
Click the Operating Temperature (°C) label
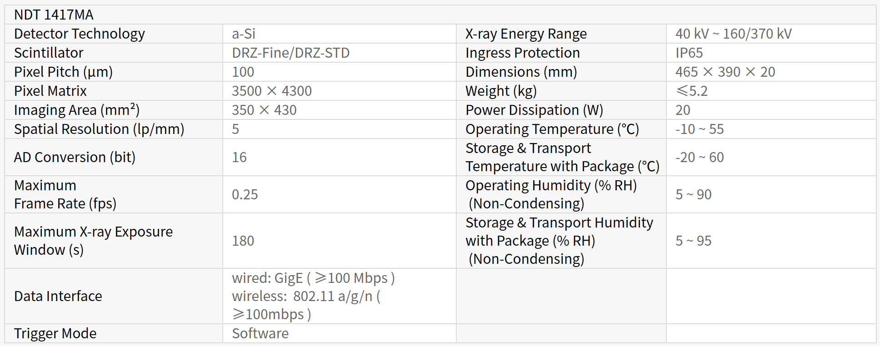(x=552, y=129)
